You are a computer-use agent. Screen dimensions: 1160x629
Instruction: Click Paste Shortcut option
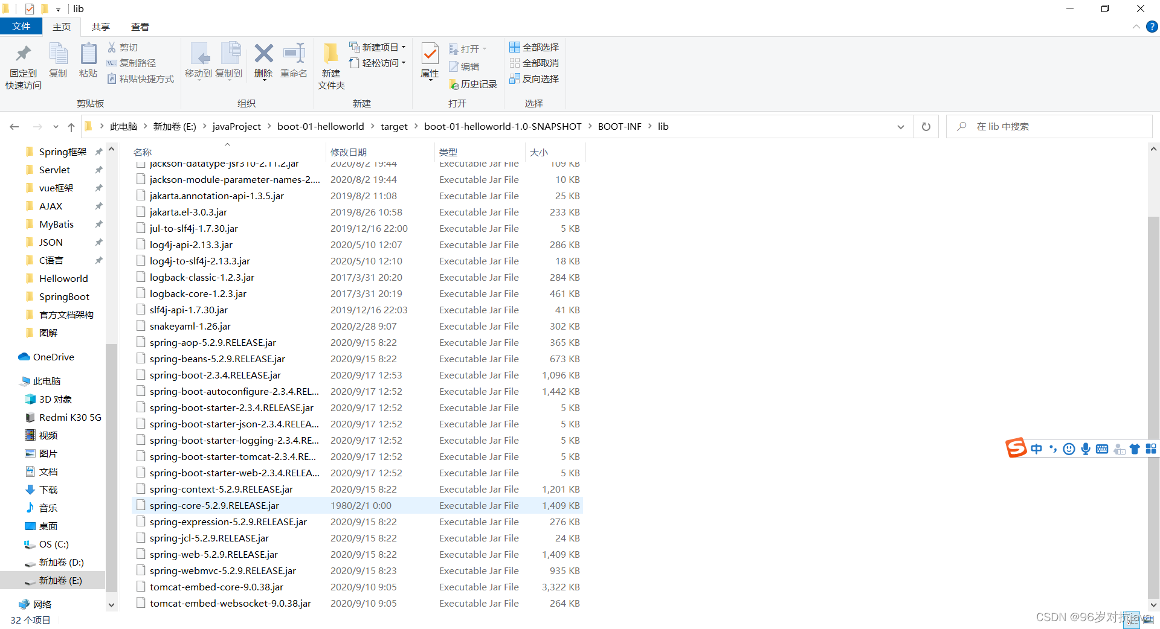140,78
